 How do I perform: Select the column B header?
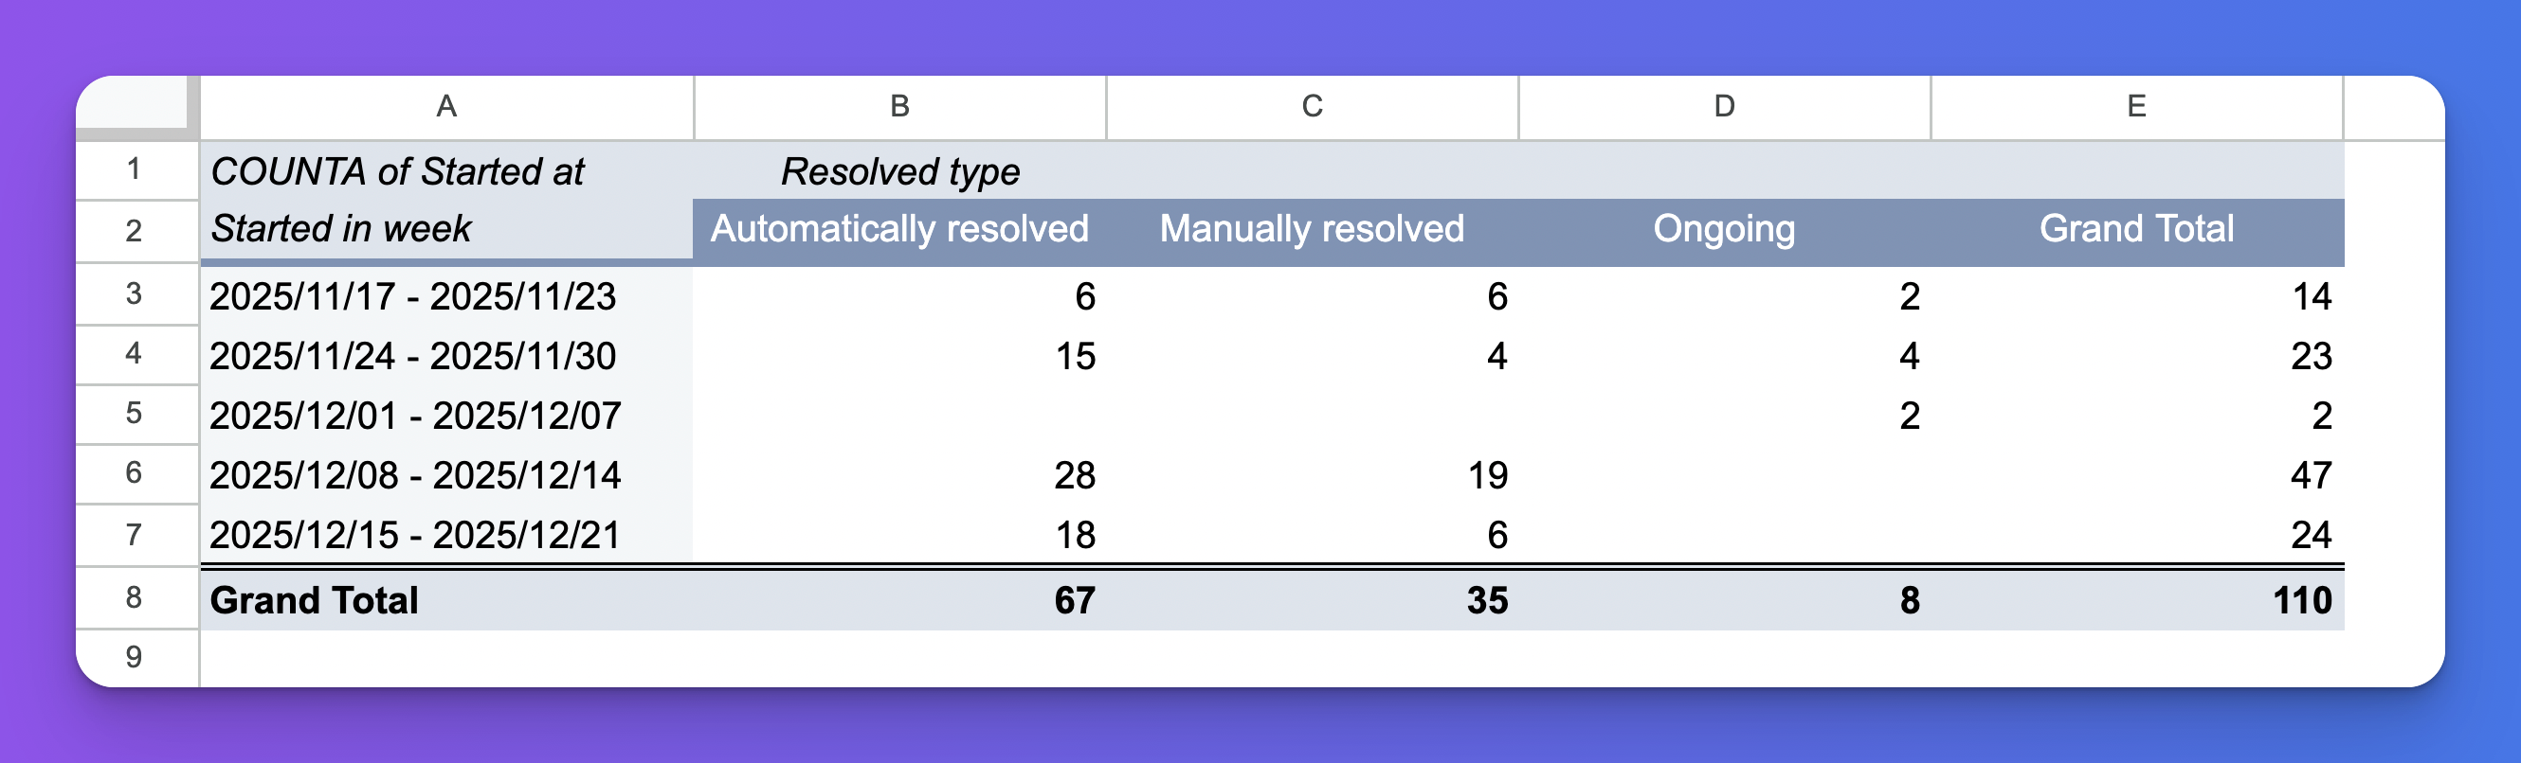(x=898, y=108)
